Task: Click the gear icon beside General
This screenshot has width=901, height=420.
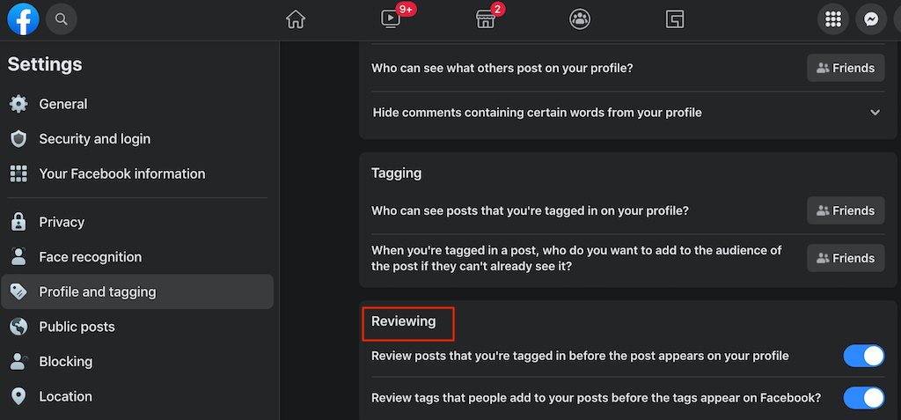Action: [x=19, y=104]
